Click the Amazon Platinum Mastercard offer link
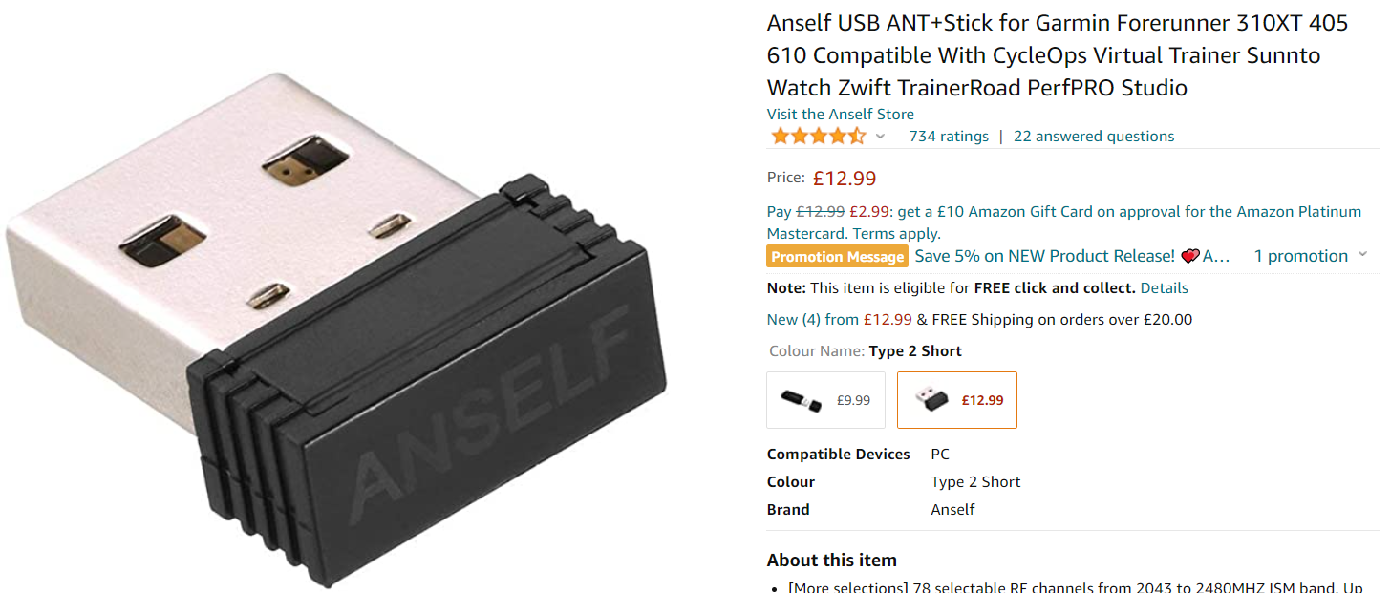This screenshot has width=1391, height=593. 1064,222
